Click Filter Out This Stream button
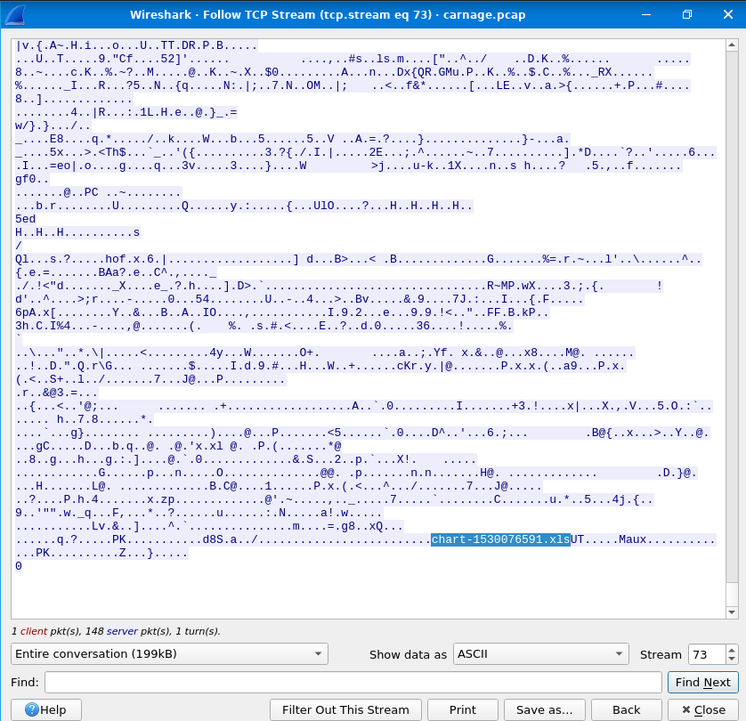746x721 pixels. [345, 709]
